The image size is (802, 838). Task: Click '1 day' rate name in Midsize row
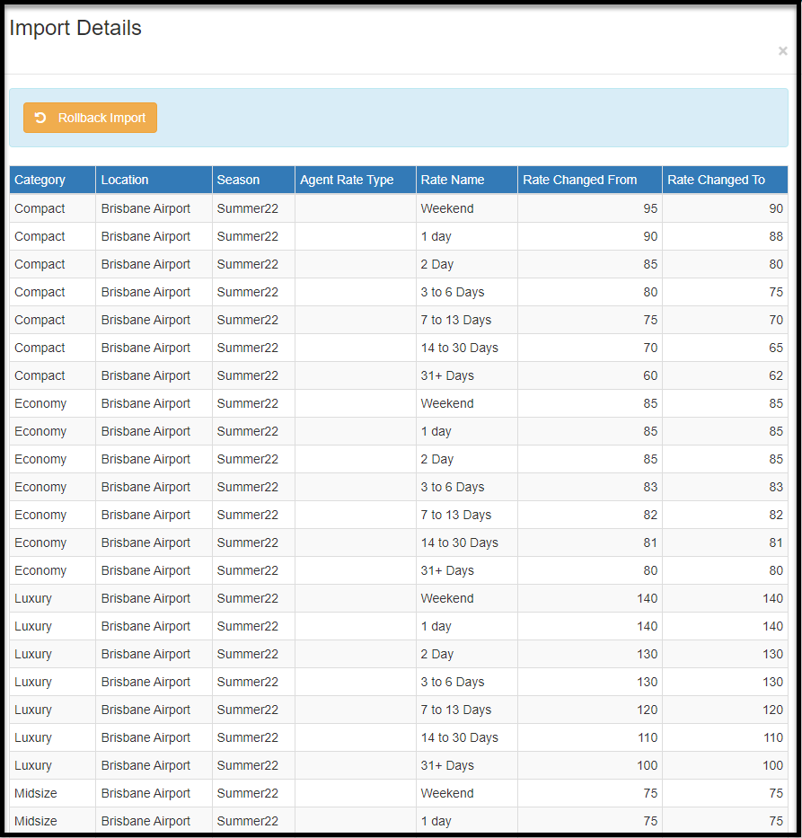tap(436, 821)
